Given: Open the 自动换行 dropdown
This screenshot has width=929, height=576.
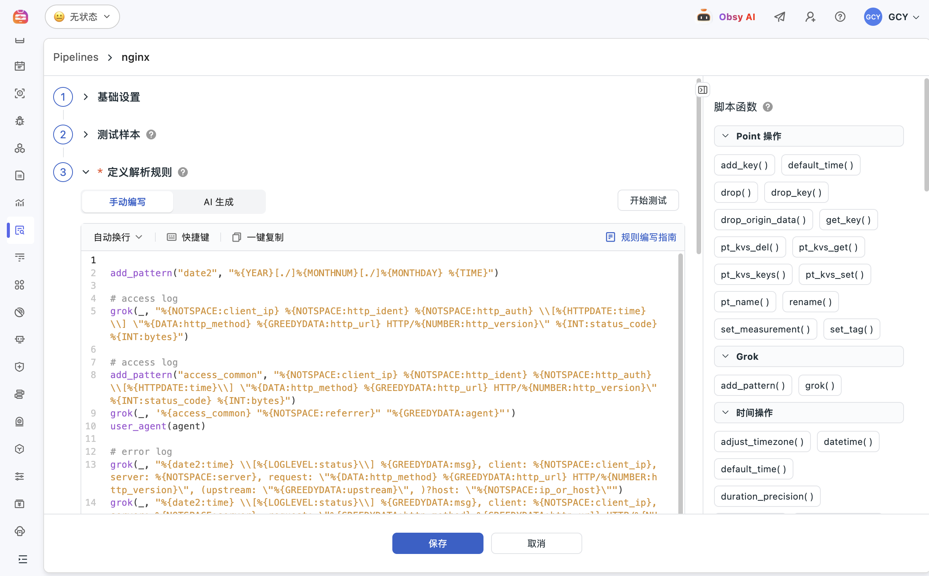Looking at the screenshot, I should 118,237.
